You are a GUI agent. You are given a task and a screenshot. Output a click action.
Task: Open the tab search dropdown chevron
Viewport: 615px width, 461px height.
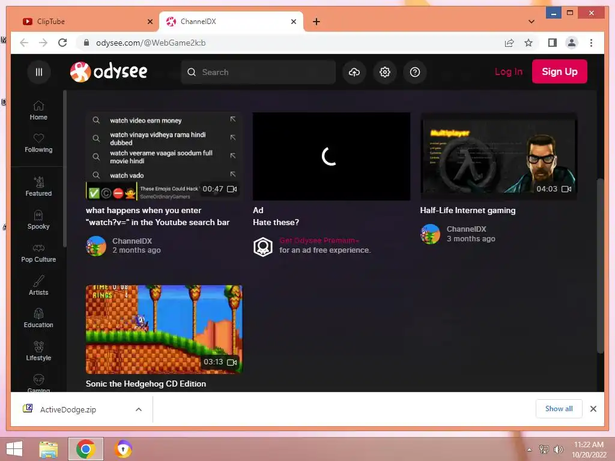click(532, 22)
